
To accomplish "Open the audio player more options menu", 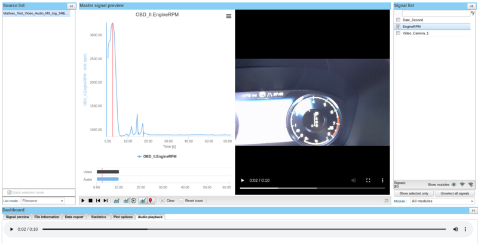I will [x=466, y=229].
